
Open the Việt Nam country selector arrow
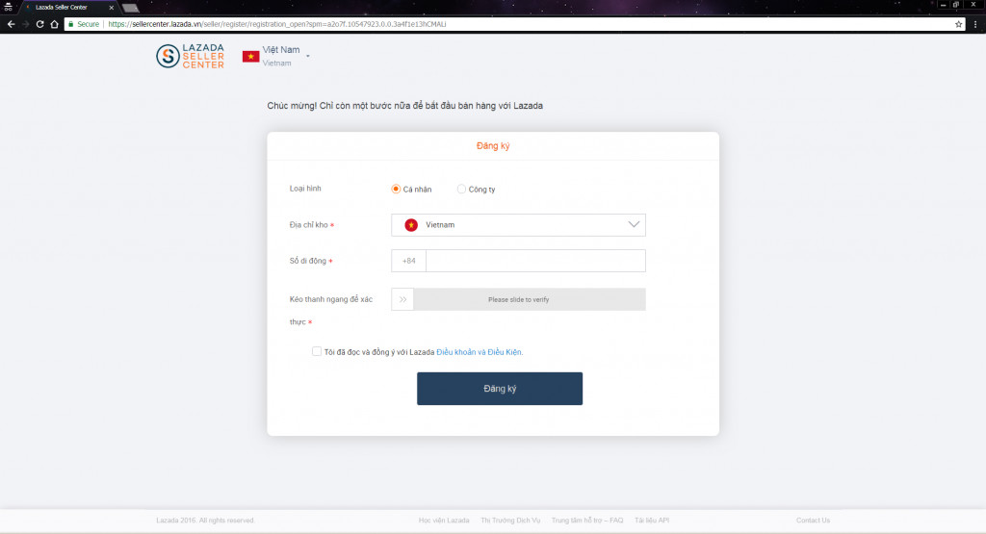[x=307, y=57]
